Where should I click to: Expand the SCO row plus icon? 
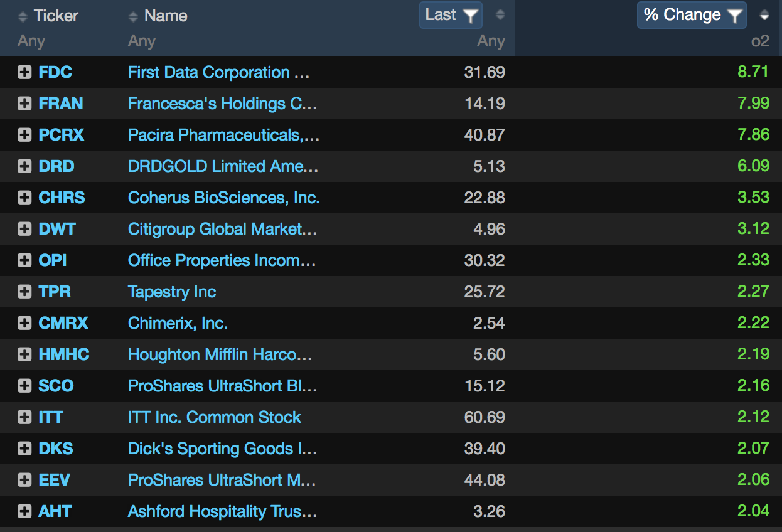tap(24, 386)
